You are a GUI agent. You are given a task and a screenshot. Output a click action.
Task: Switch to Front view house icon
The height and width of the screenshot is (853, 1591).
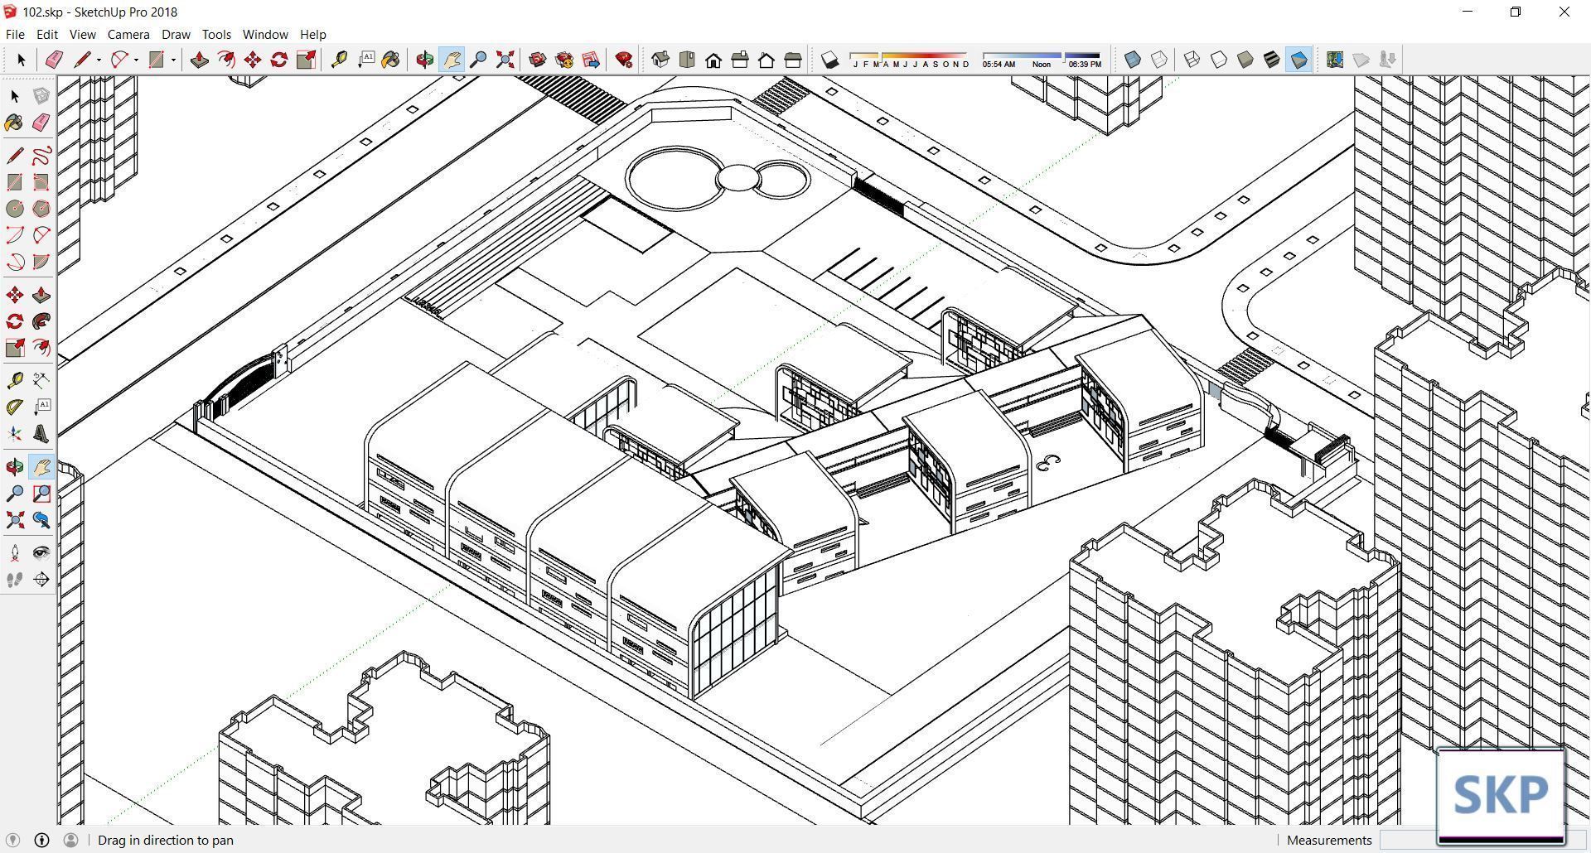[x=713, y=60]
